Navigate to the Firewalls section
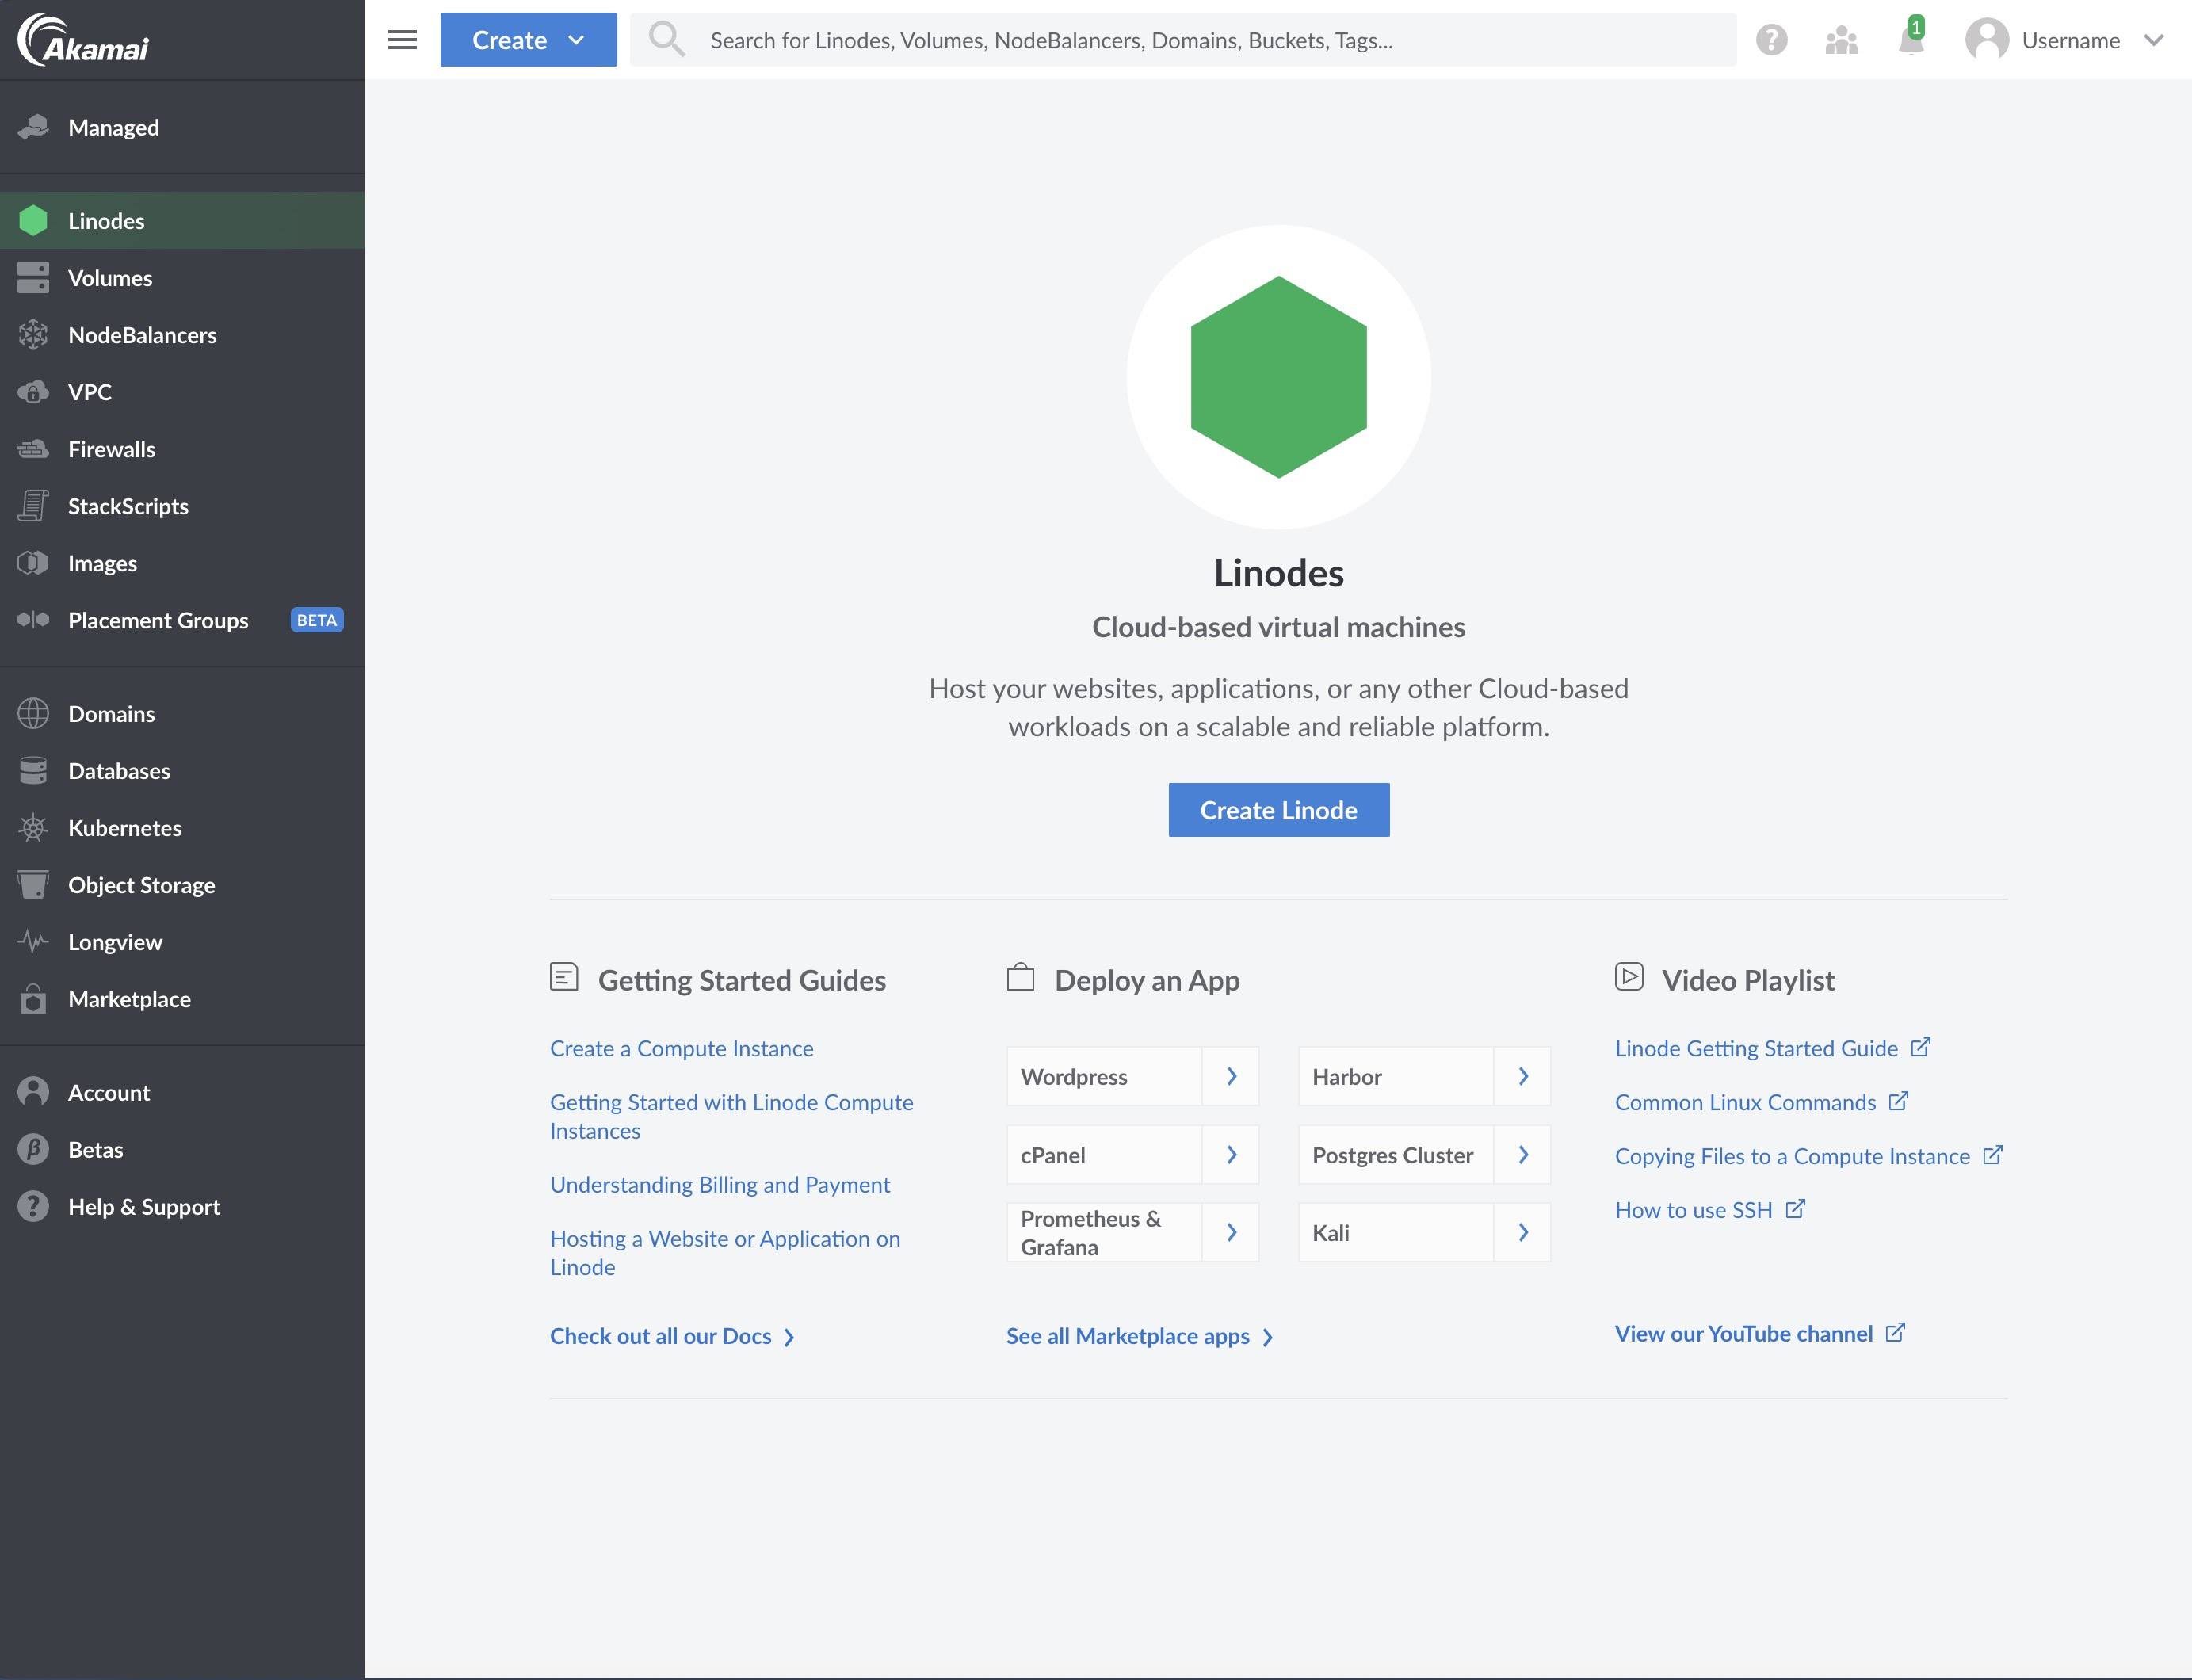The width and height of the screenshot is (2192, 1680). [x=111, y=449]
